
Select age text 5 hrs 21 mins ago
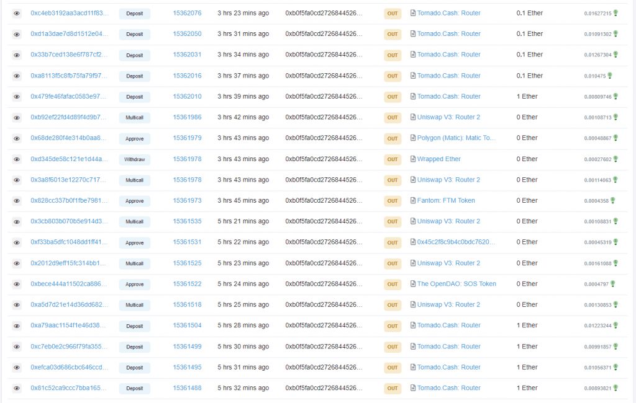[243, 221]
